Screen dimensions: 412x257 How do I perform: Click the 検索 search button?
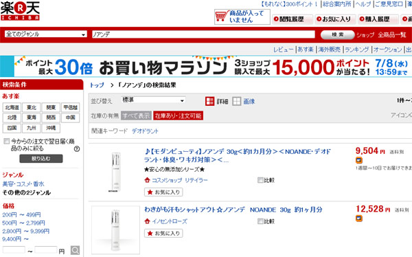pyautogui.click(x=338, y=34)
